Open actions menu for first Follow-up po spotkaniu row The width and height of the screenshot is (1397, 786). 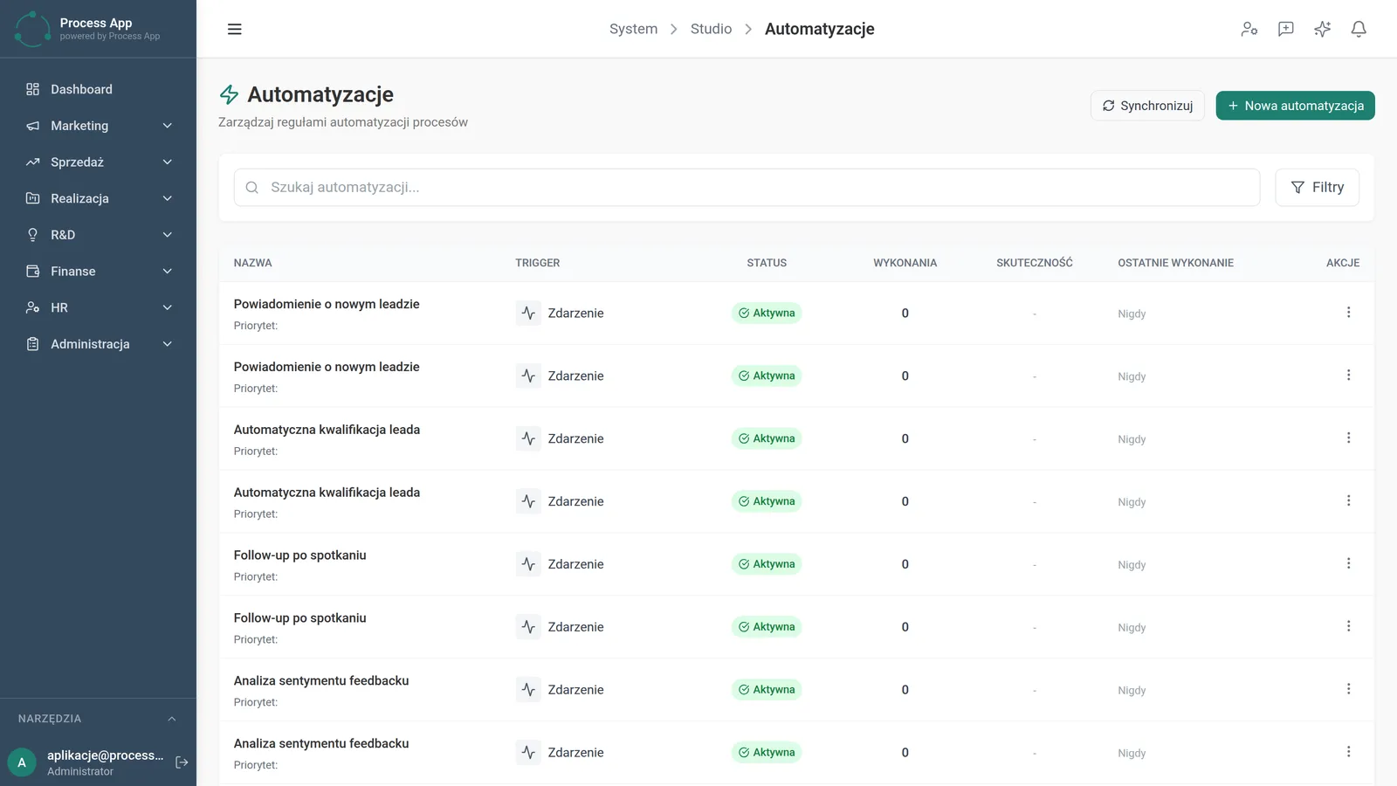point(1348,564)
